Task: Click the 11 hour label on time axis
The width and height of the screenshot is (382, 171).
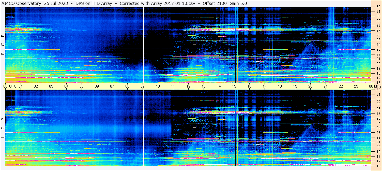Action: pyautogui.click(x=173, y=86)
